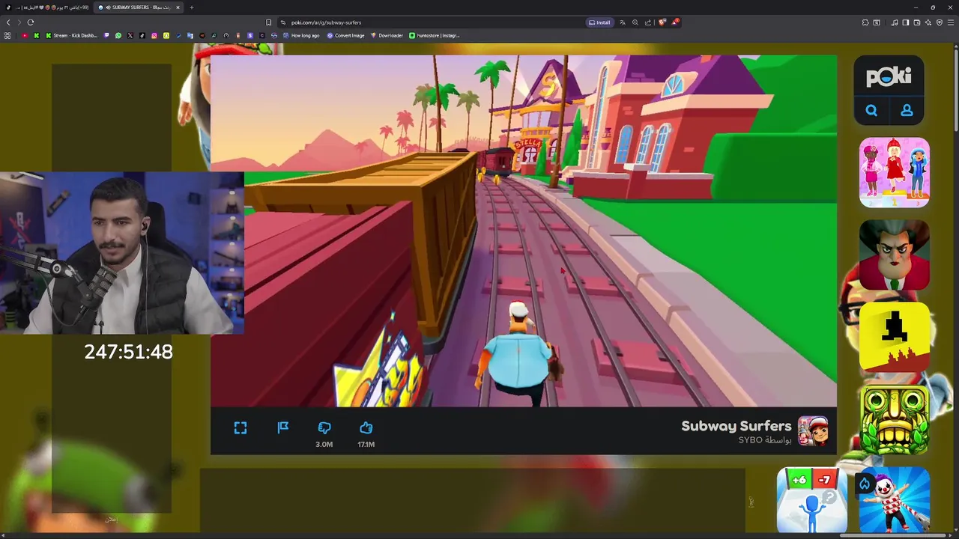Open Stream - Kick Dashboard bookmark
This screenshot has width=959, height=539.
[72, 35]
